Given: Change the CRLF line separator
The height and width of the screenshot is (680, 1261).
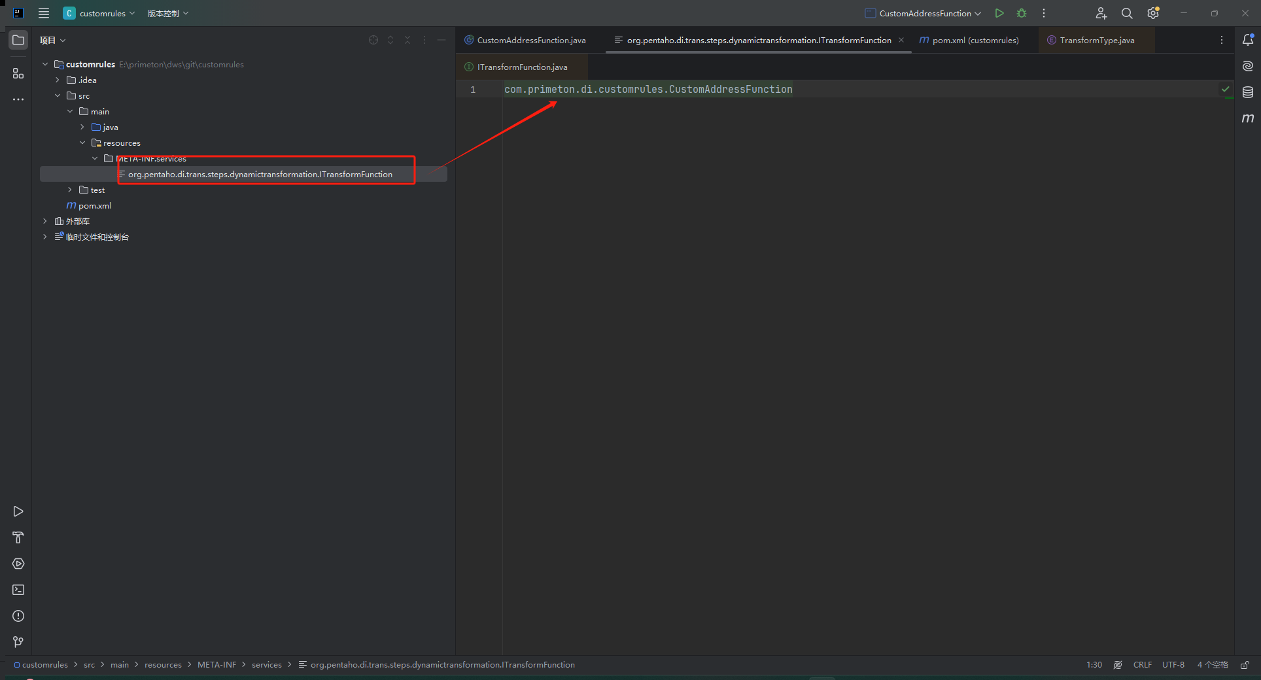Looking at the screenshot, I should (x=1142, y=665).
